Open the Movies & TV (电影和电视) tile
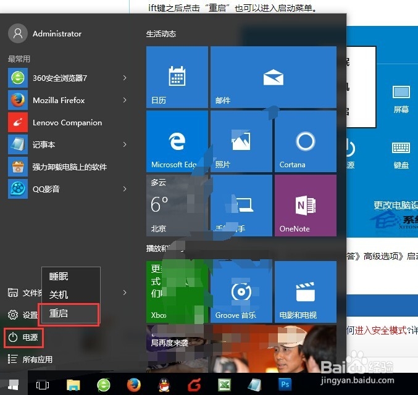 306,292
